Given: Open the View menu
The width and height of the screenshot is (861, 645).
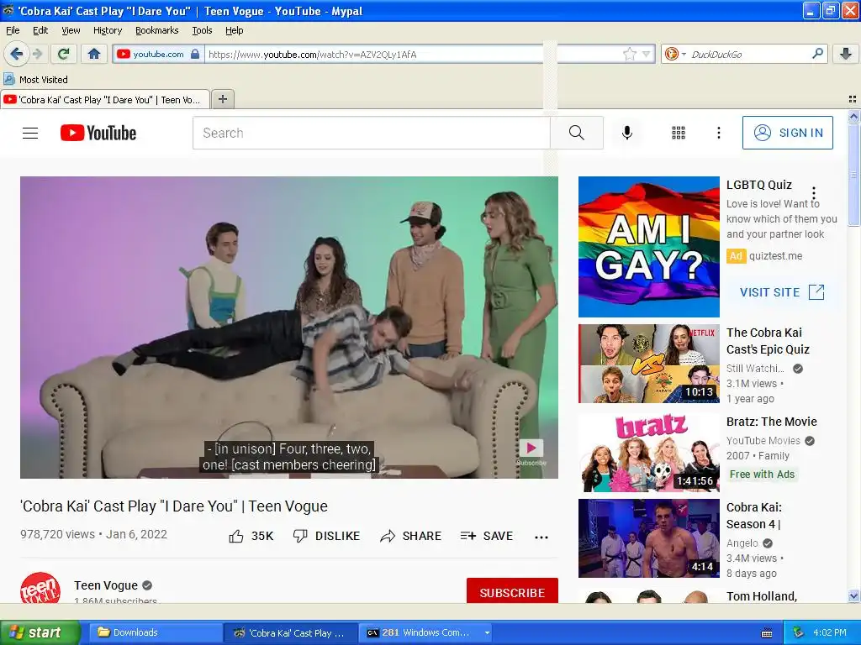Looking at the screenshot, I should coord(71,30).
